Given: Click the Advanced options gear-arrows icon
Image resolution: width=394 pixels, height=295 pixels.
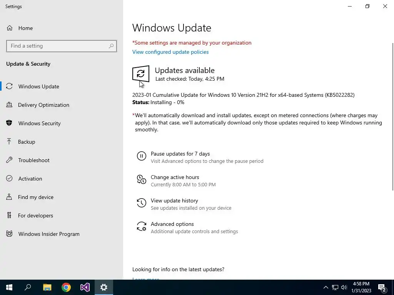Looking at the screenshot, I should point(142,226).
